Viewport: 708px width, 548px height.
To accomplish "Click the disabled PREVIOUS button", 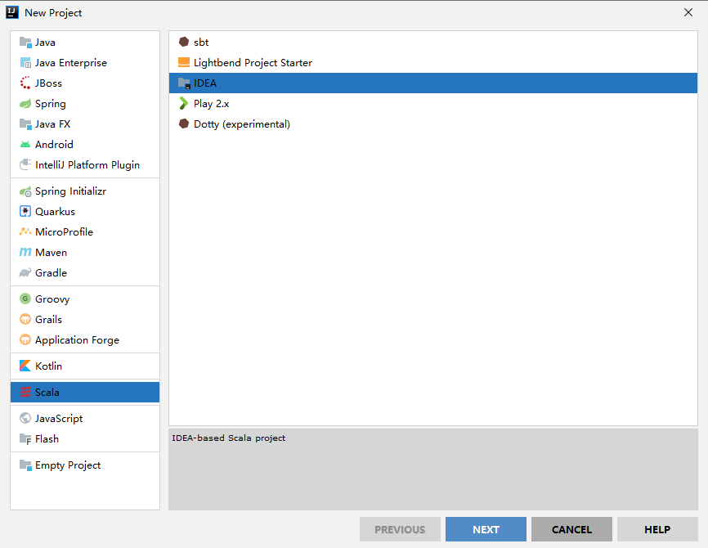I will pyautogui.click(x=400, y=529).
